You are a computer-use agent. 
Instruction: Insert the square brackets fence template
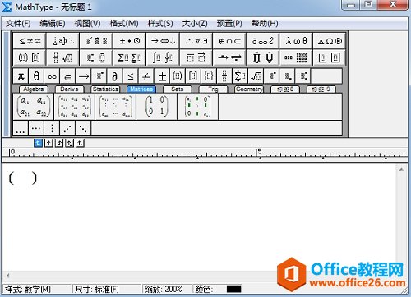click(x=193, y=76)
